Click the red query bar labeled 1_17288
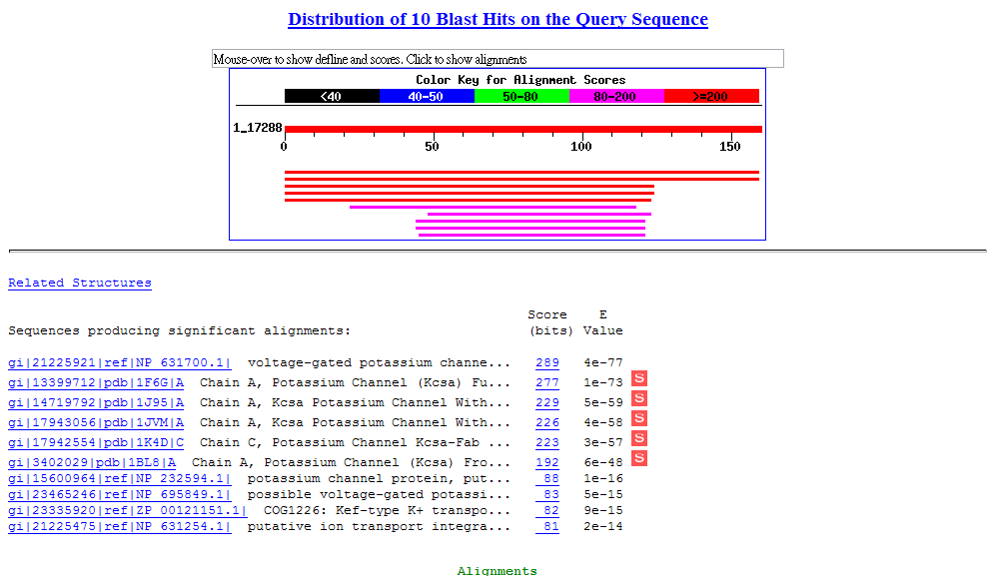The height and width of the screenshot is (576, 996). tap(522, 129)
